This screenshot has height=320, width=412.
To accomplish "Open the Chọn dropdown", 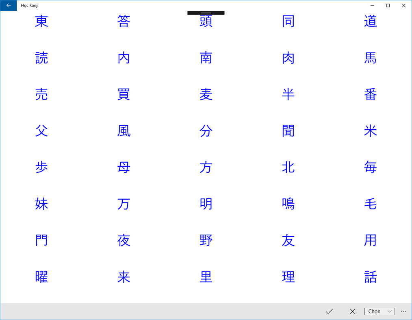I will pyautogui.click(x=379, y=311).
